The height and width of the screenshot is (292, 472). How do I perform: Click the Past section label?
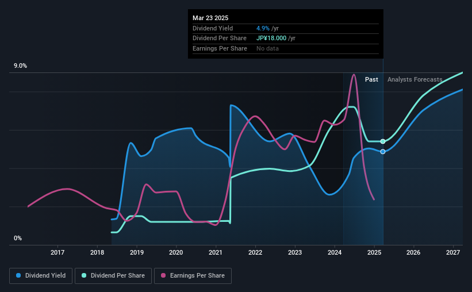coord(371,79)
